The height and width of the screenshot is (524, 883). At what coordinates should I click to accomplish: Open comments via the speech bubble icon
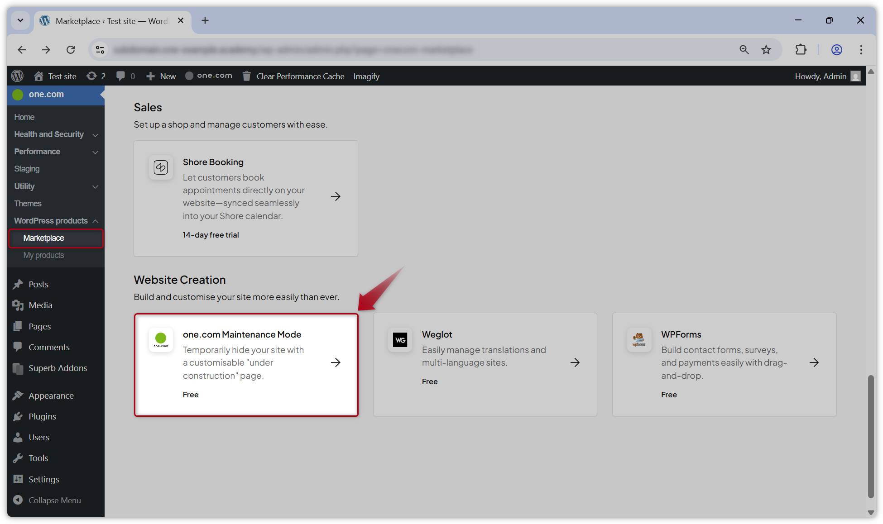point(120,76)
